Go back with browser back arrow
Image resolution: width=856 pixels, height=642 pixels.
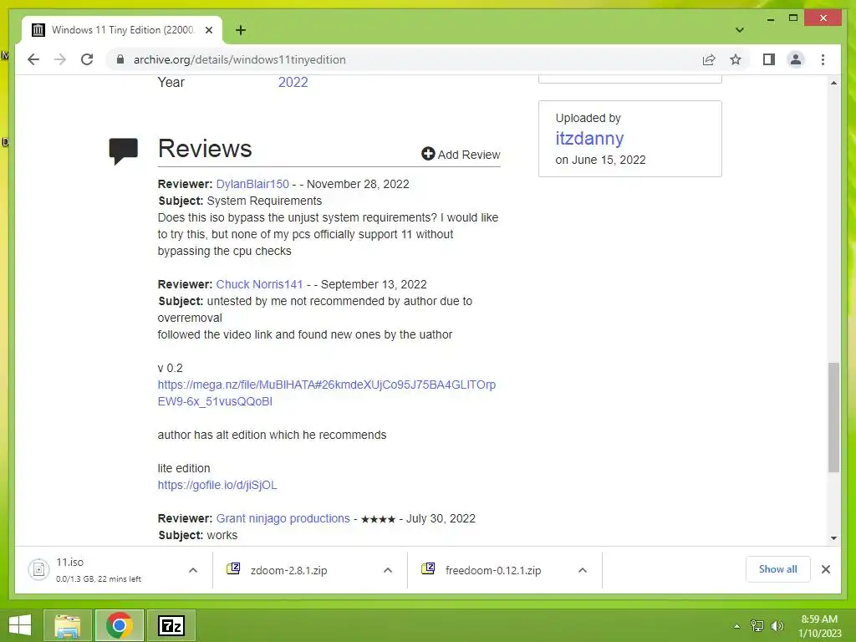[33, 59]
